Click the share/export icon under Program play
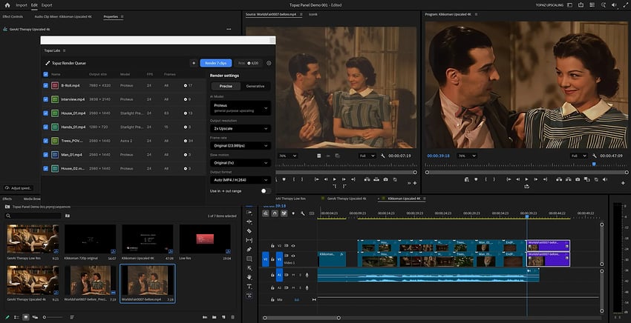This screenshot has height=323, width=631. pyautogui.click(x=526, y=187)
